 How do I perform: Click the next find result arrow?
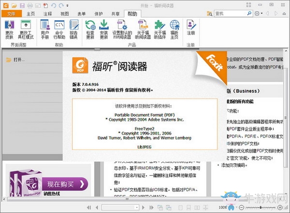click(276, 14)
